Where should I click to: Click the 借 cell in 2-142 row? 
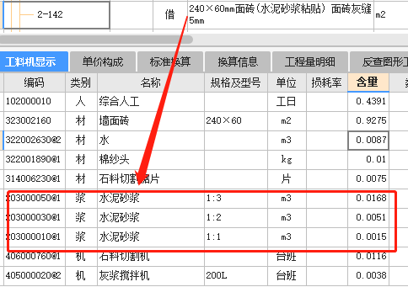pos(170,14)
